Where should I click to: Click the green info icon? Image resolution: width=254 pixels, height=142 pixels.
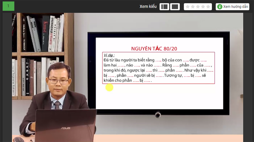point(220,7)
